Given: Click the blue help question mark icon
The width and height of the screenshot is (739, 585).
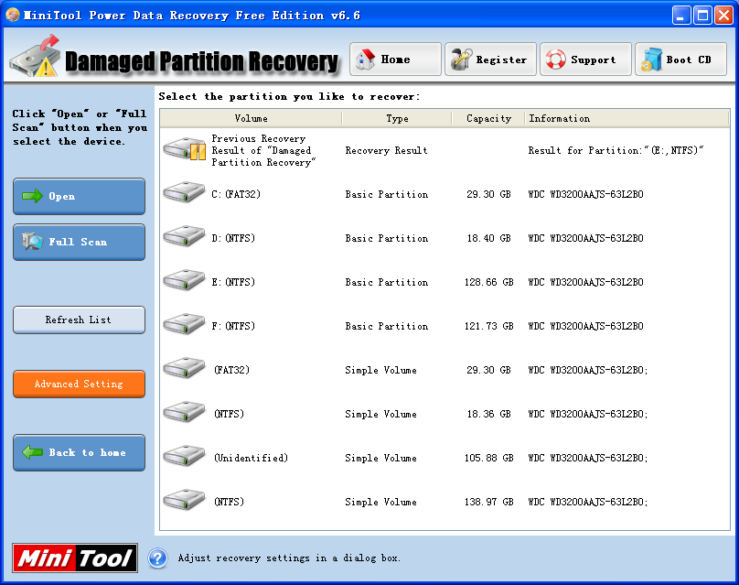Looking at the screenshot, I should click(158, 558).
